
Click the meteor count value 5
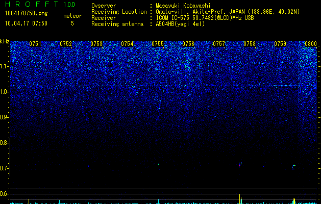coord(72,23)
